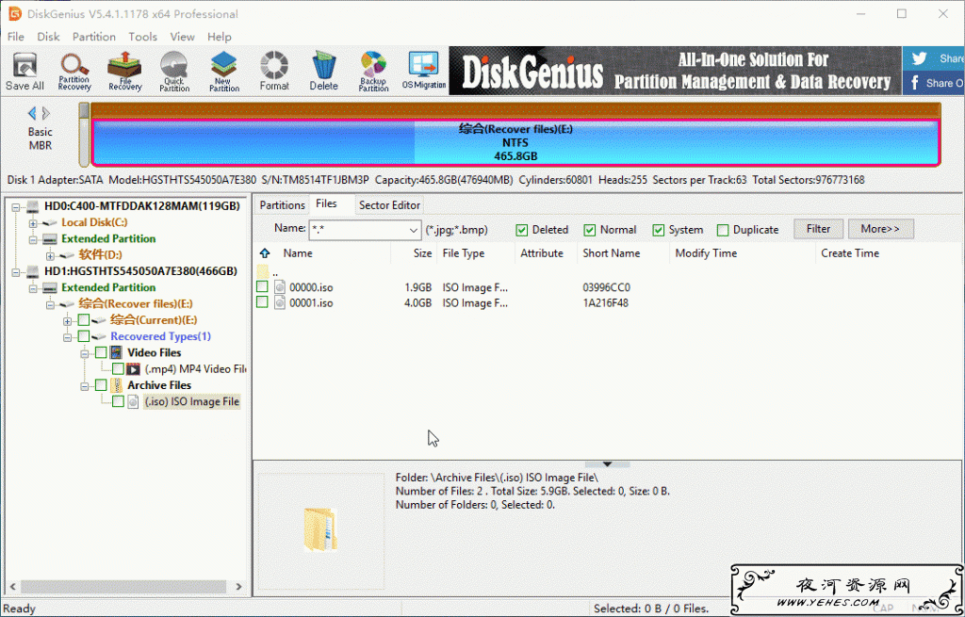Expand the Local Disk(C:) node

click(x=33, y=223)
